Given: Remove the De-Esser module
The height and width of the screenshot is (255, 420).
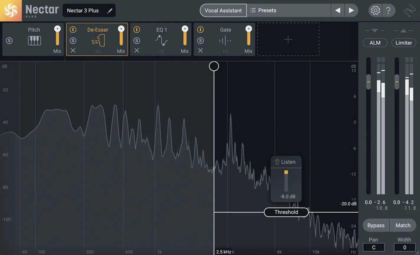Looking at the screenshot, I should point(73,51).
